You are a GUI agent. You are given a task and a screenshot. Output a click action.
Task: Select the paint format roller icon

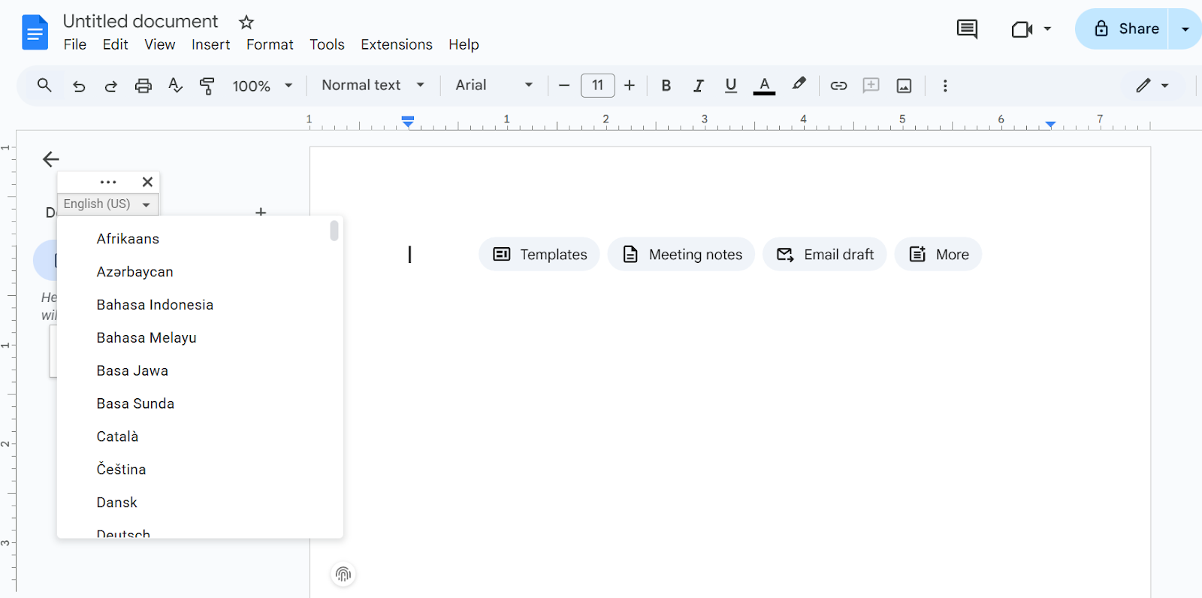point(207,86)
